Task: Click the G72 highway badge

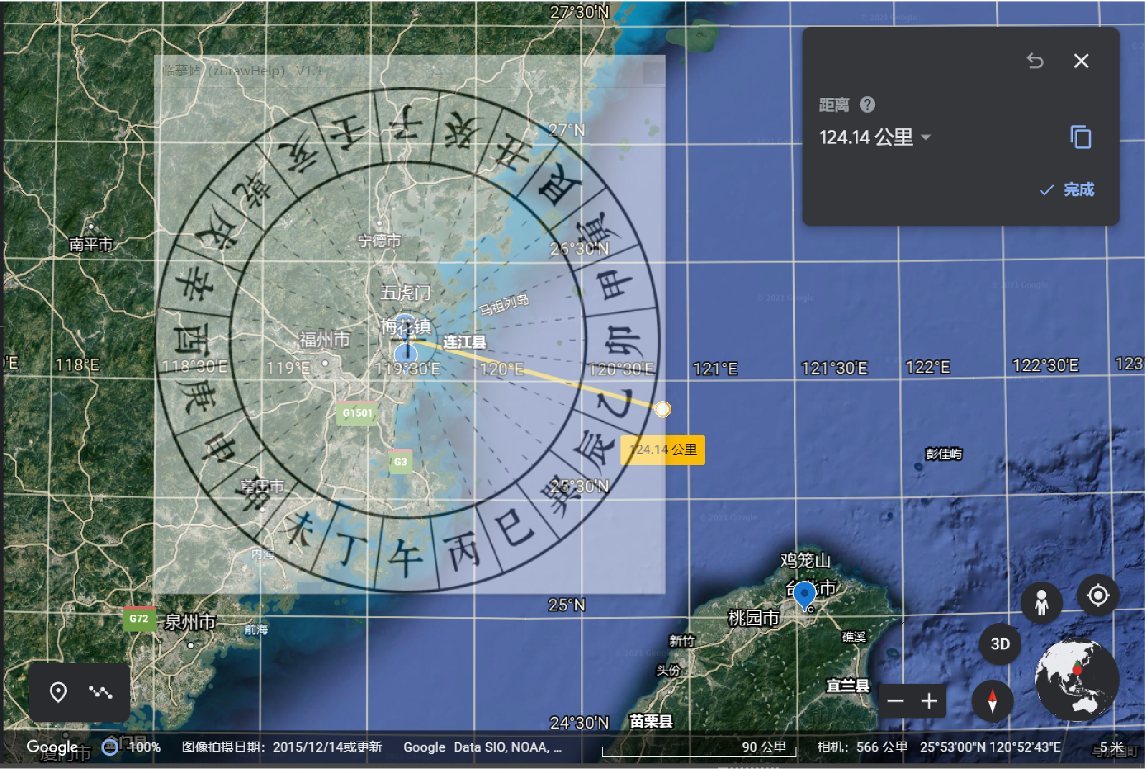Action: click(x=139, y=618)
